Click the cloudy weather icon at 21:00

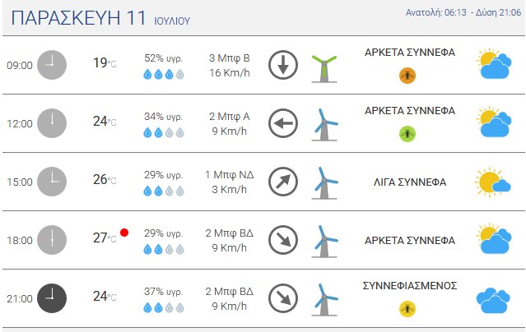(493, 300)
